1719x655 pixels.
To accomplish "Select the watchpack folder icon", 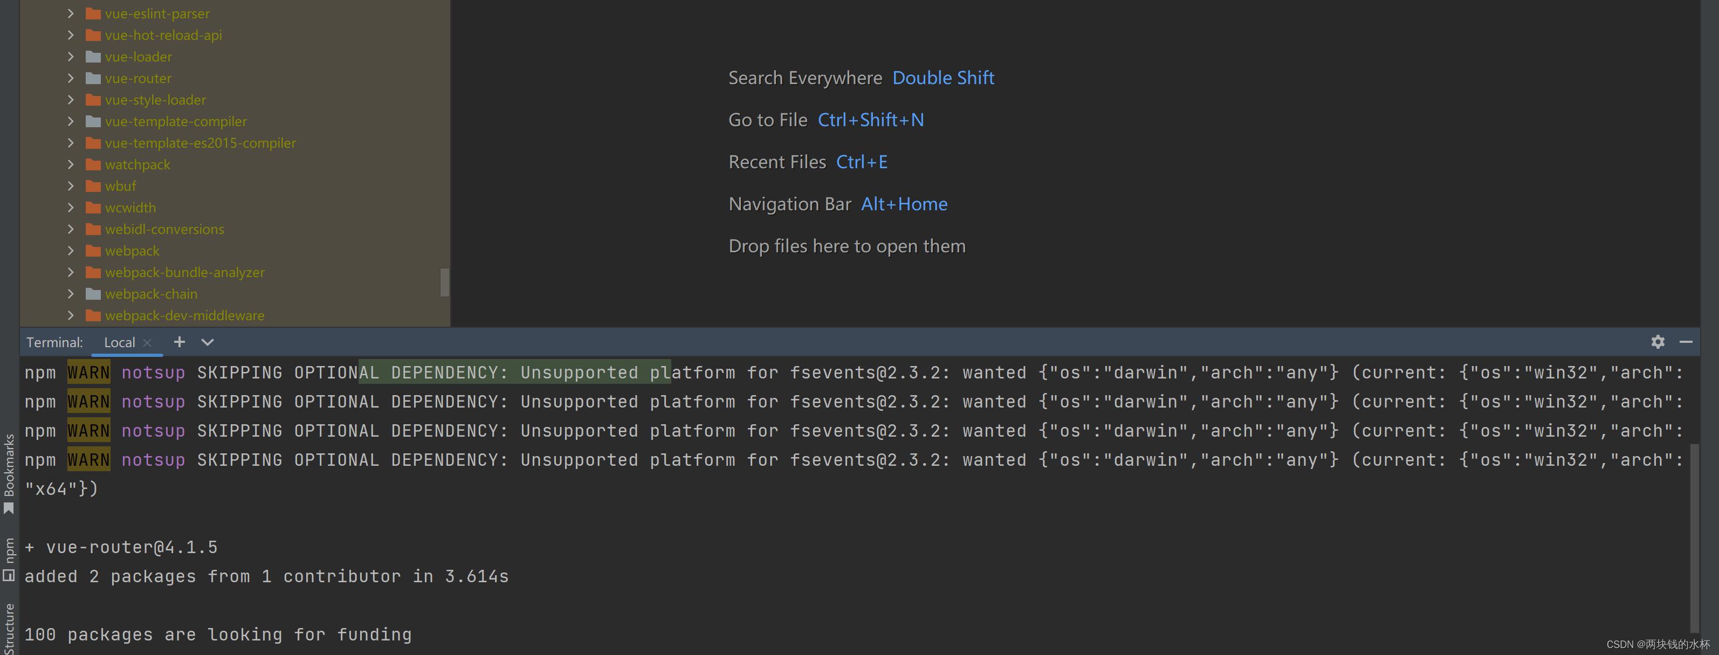I will click(93, 165).
